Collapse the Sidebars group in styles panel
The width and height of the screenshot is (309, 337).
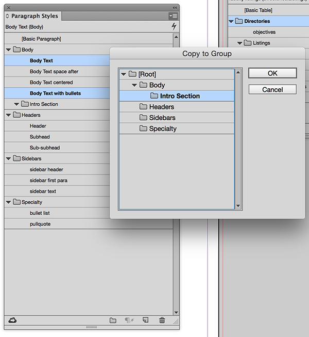pos(8,159)
